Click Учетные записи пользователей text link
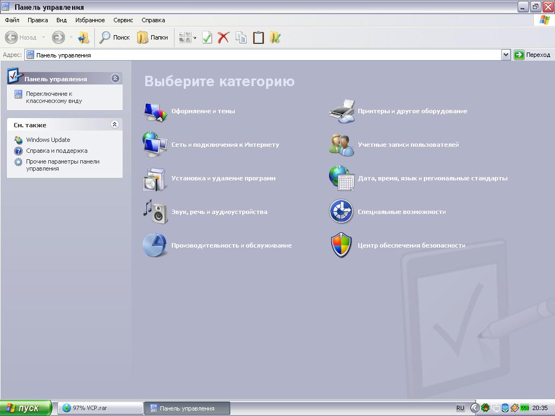Image resolution: width=555 pixels, height=416 pixels. pyautogui.click(x=409, y=145)
